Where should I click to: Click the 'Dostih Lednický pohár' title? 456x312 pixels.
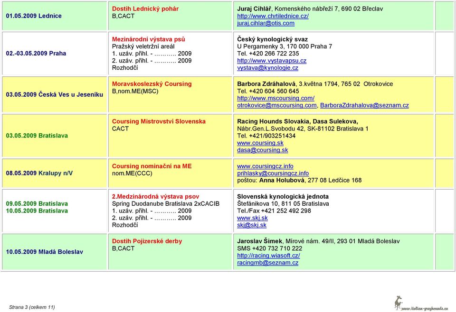coord(145,9)
